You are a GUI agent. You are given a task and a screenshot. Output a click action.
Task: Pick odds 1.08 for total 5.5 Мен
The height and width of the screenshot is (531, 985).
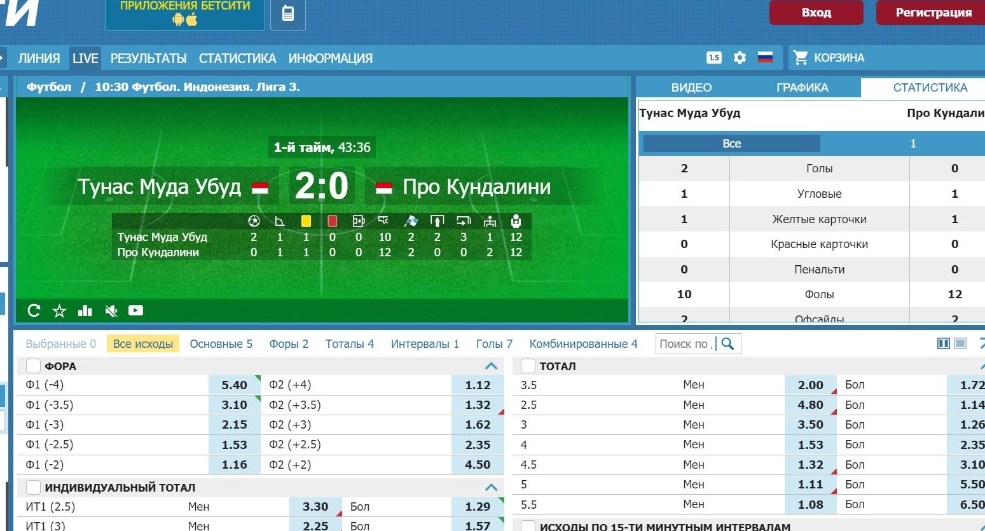tap(811, 505)
